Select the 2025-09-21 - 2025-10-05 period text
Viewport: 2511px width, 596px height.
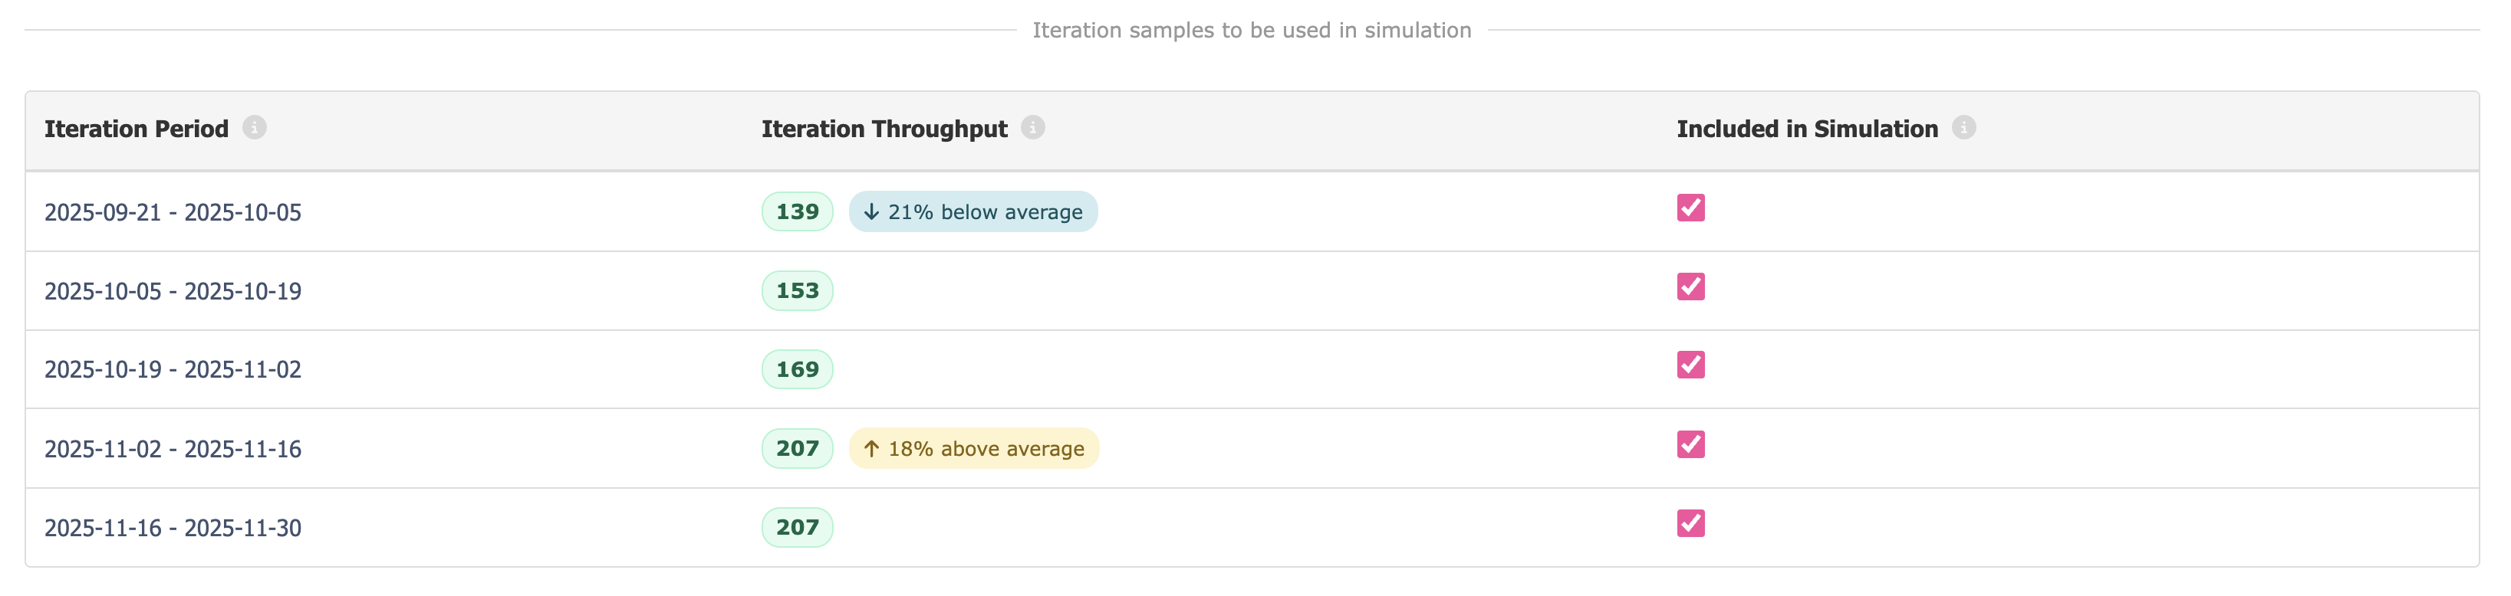pos(173,213)
